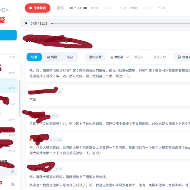This screenshot has width=190, height=190.
Task: Open the recording lasting 48:48
Action: pos(8,69)
